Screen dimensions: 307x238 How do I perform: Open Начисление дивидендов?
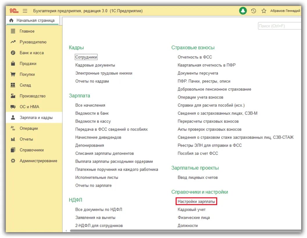coord(98,137)
